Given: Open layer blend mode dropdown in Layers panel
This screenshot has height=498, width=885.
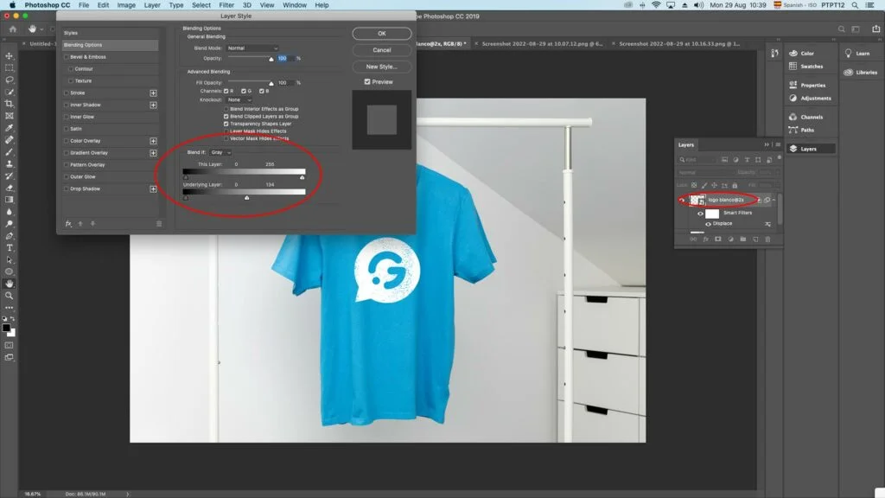Looking at the screenshot, I should click(x=704, y=172).
